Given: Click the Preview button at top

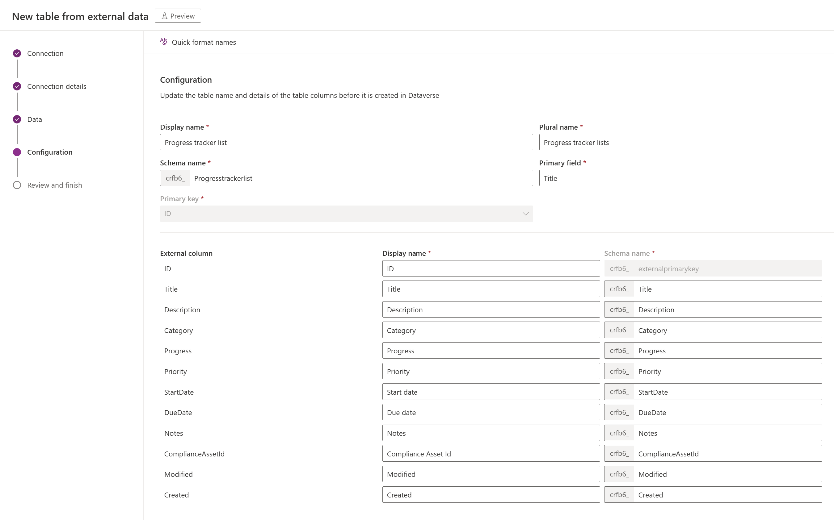Looking at the screenshot, I should point(178,15).
